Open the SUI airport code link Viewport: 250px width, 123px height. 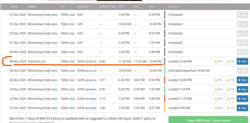pyautogui.click(x=43, y=61)
